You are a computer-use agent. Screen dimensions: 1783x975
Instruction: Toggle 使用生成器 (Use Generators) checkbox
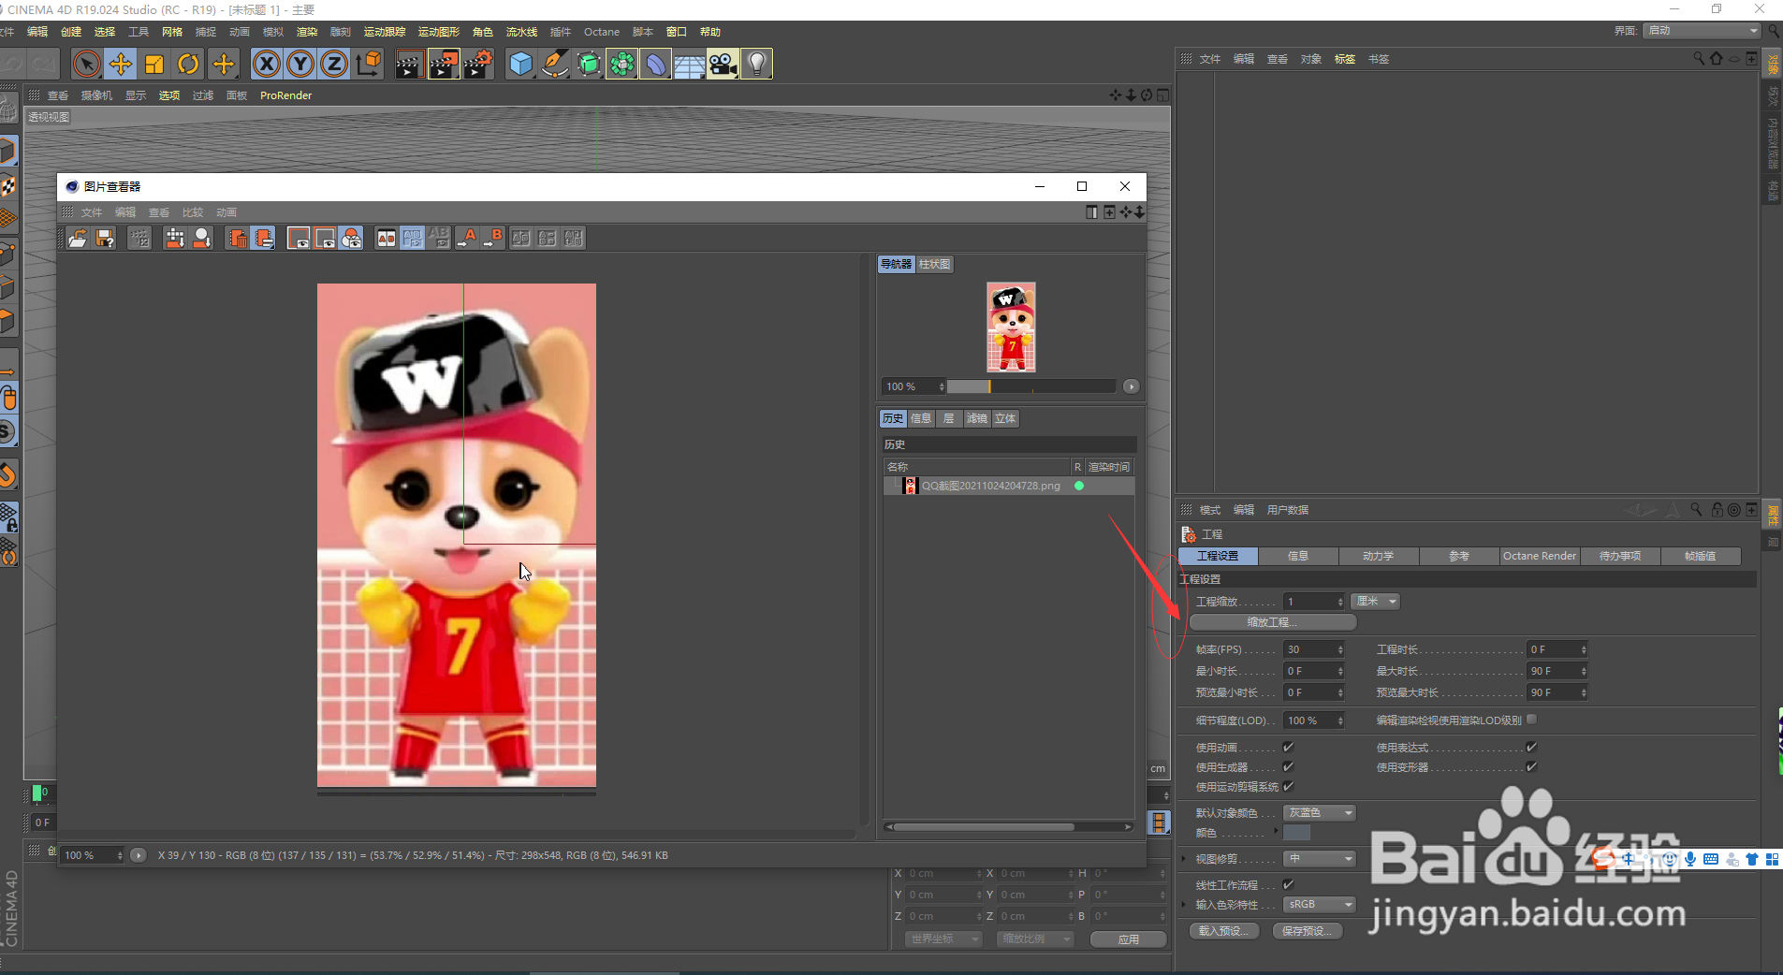click(x=1288, y=766)
